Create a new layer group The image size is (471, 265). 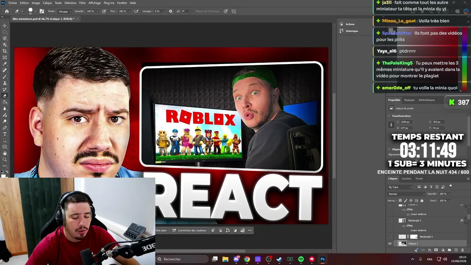[x=449, y=250]
